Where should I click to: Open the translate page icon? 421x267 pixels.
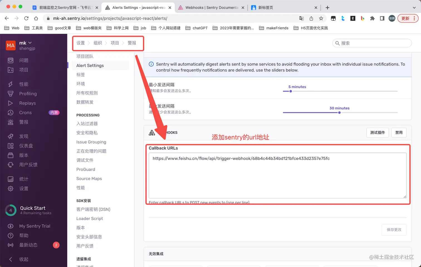coord(302,18)
